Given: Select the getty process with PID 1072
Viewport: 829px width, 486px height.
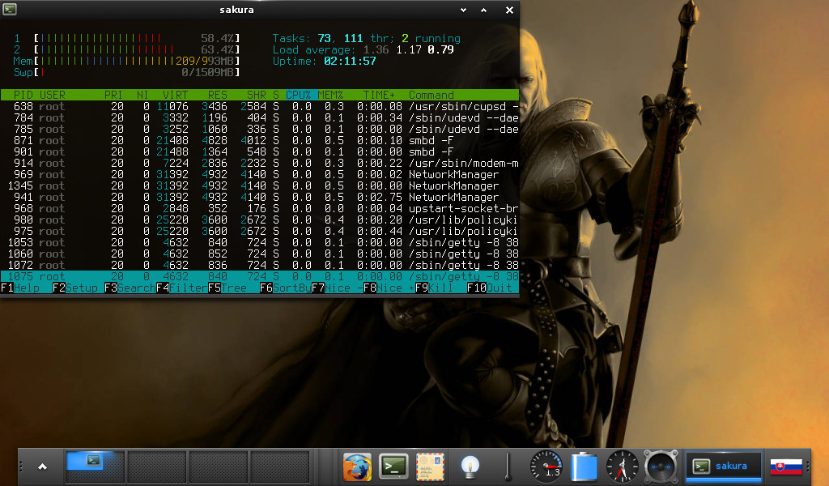Looking at the screenshot, I should coord(260,265).
